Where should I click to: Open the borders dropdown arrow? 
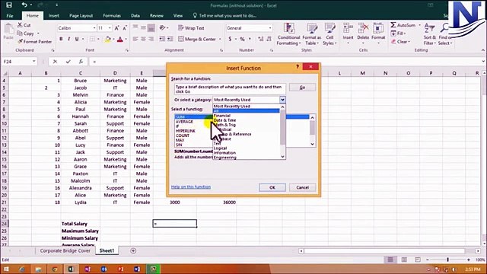point(98,39)
